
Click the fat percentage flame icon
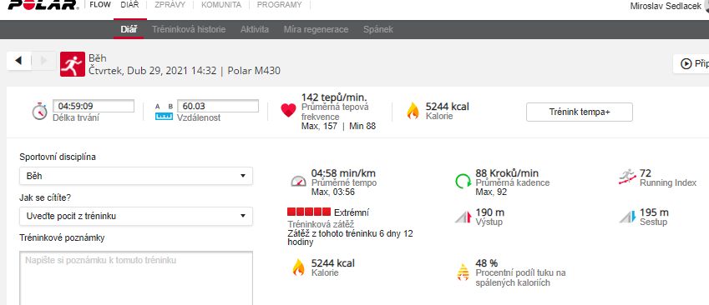pos(463,272)
